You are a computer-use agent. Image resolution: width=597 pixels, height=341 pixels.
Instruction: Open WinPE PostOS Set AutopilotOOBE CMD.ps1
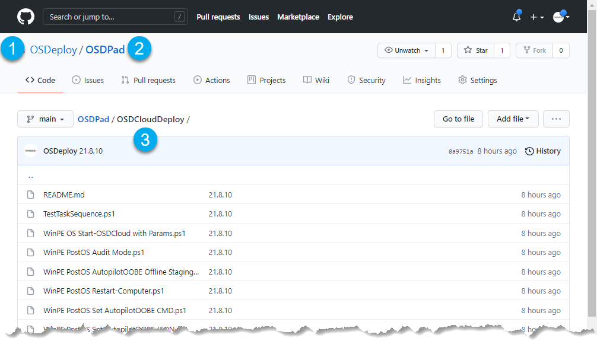(x=115, y=311)
